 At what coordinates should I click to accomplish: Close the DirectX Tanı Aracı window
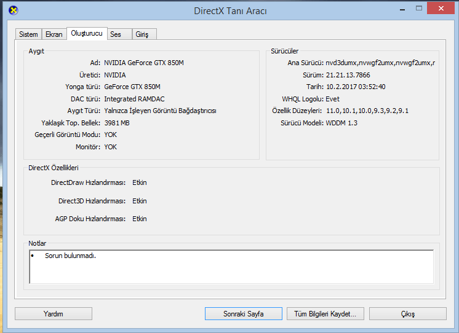441,9
